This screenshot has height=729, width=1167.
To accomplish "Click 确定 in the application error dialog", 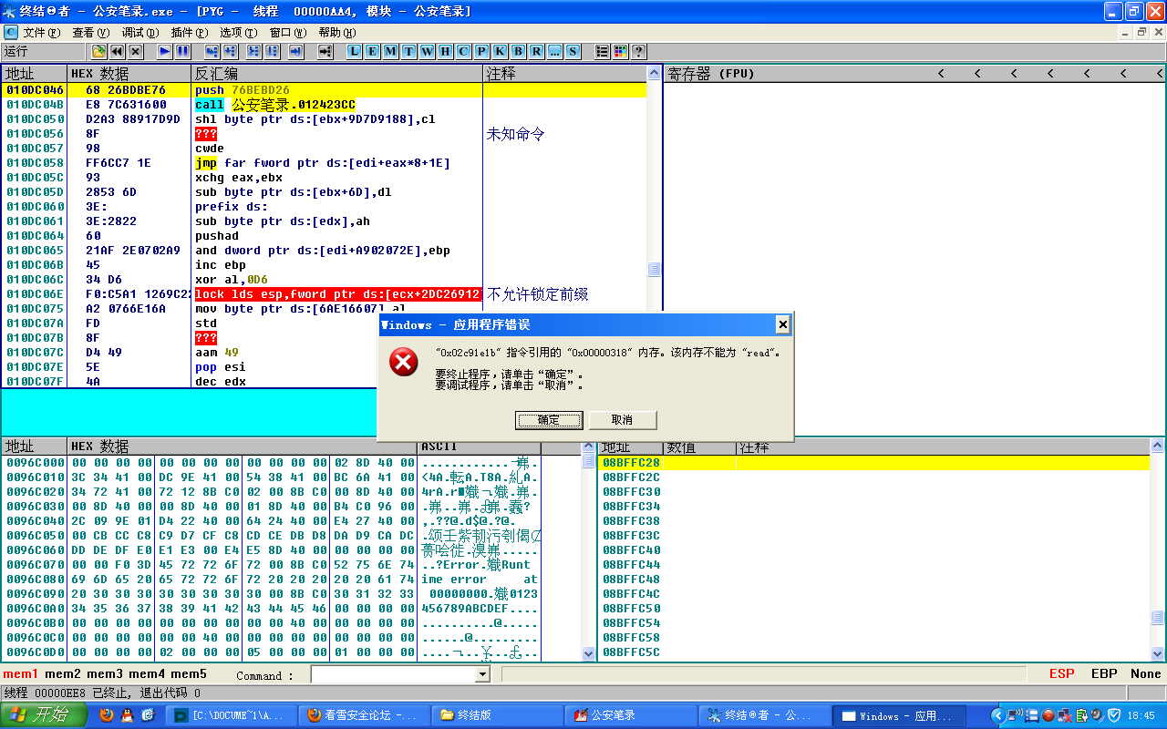I will click(x=549, y=420).
